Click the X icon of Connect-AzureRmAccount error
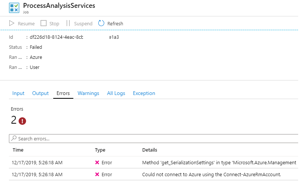 (97, 174)
